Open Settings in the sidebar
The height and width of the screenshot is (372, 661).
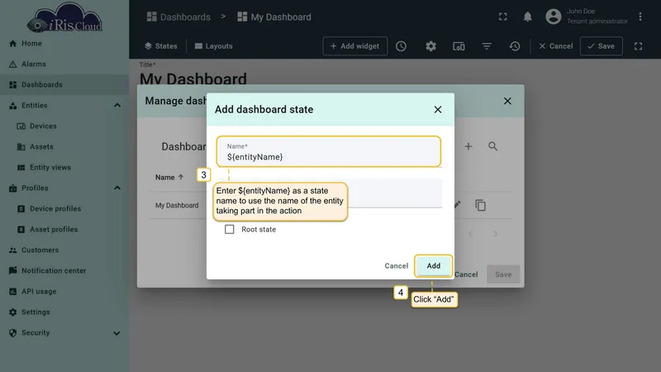64,312
